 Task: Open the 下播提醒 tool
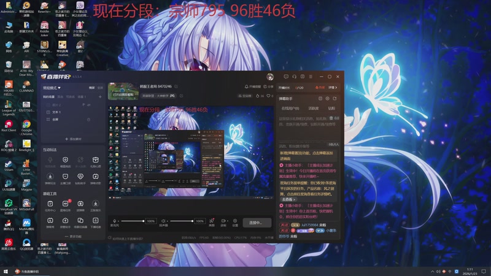pyautogui.click(x=96, y=223)
